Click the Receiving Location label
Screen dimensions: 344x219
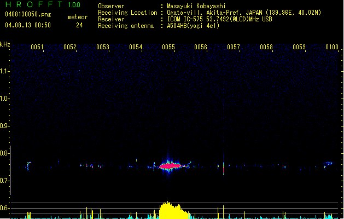pos(127,13)
